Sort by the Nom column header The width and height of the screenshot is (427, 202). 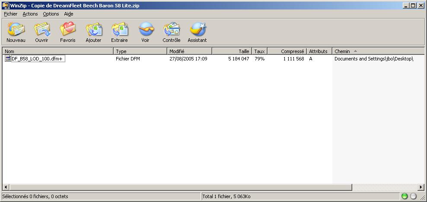[x=58, y=51]
